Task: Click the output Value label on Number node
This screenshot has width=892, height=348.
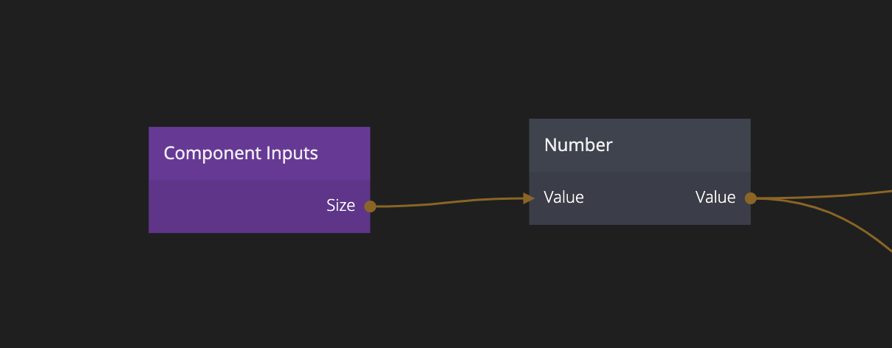Action: point(716,198)
